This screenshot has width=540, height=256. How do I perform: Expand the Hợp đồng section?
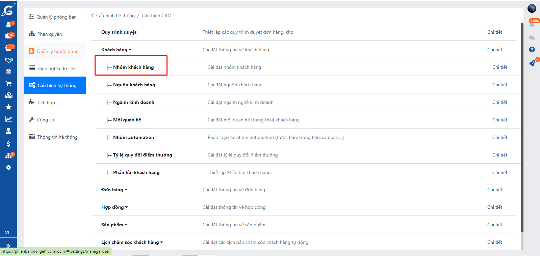tap(114, 207)
